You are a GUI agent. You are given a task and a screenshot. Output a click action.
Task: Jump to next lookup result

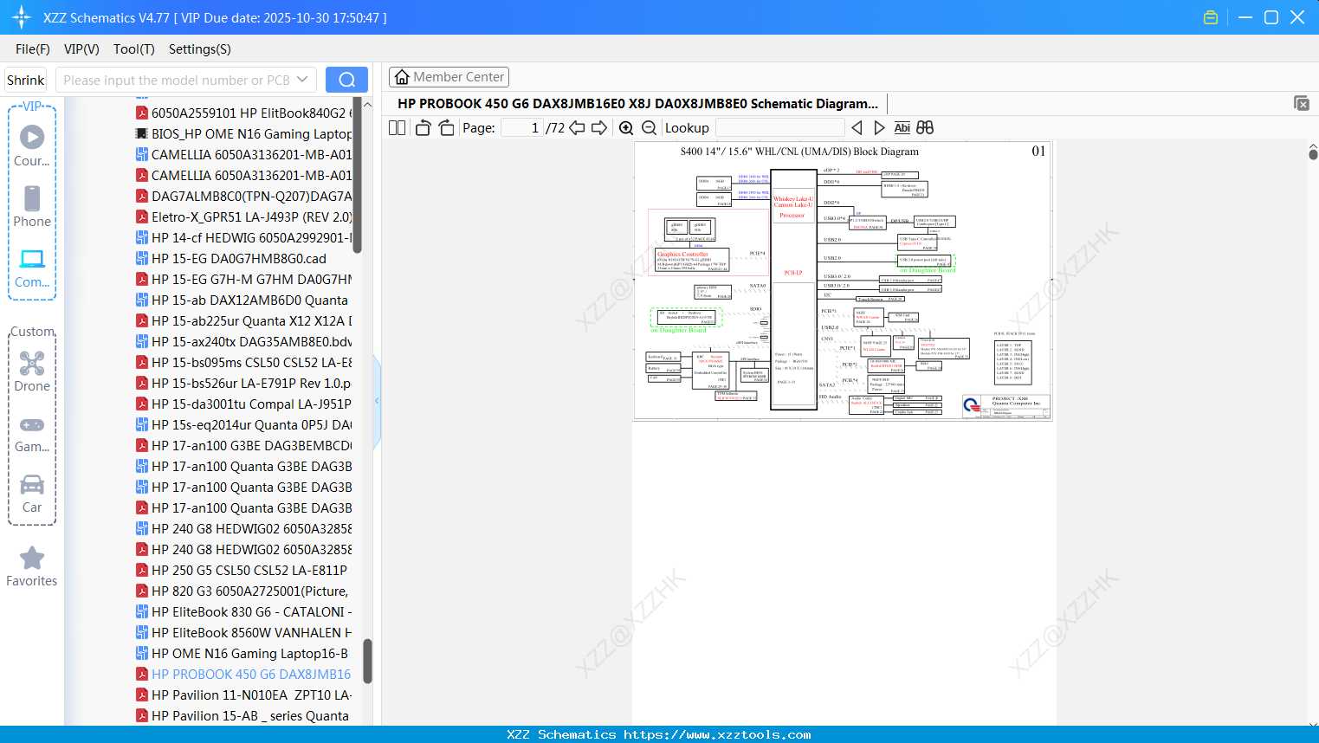coord(879,127)
